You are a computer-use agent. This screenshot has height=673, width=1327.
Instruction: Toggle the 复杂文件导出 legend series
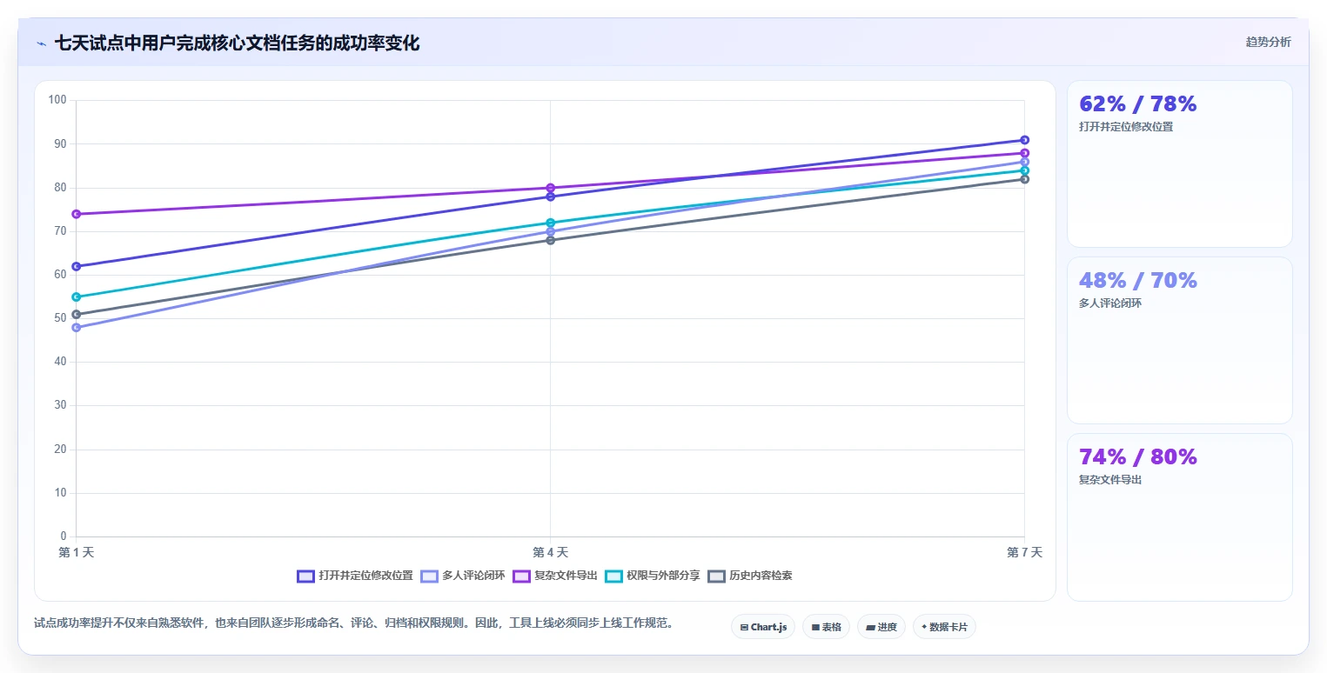(555, 576)
